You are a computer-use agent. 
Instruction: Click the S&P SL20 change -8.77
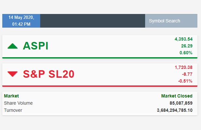coord(187,74)
